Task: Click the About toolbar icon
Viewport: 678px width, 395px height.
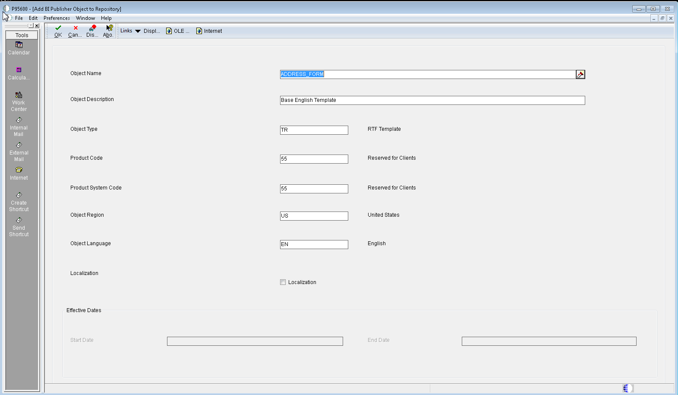Action: click(x=109, y=28)
